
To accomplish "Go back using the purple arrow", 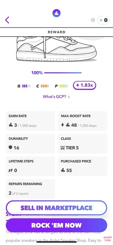I will 7,20.
